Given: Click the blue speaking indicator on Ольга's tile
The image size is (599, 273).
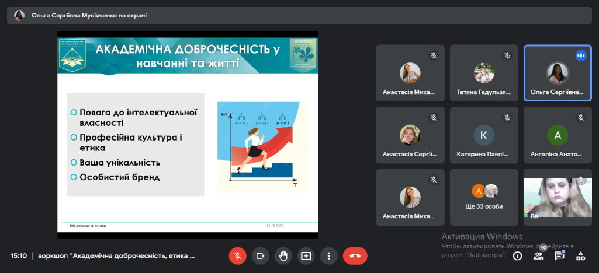Looking at the screenshot, I should click(x=580, y=55).
